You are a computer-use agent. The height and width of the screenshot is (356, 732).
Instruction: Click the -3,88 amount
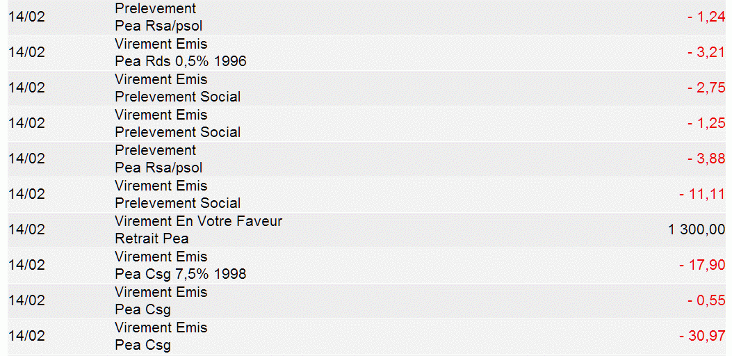point(706,159)
